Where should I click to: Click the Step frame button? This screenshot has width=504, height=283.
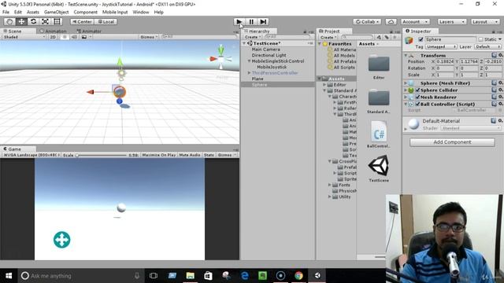[263, 22]
